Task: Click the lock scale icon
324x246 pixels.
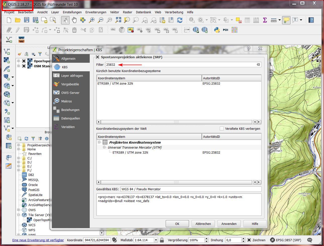Action: [162, 240]
